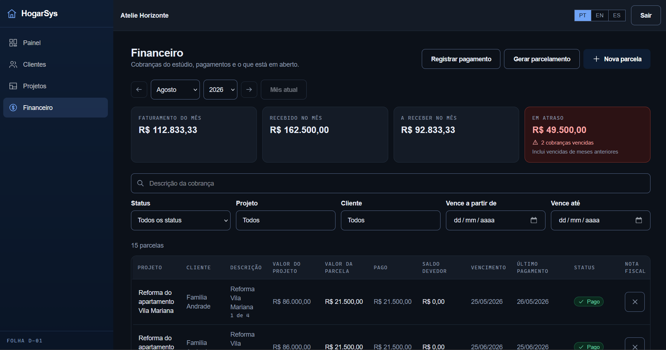666x350 pixels.
Task: Switch language to EN
Action: coord(600,15)
